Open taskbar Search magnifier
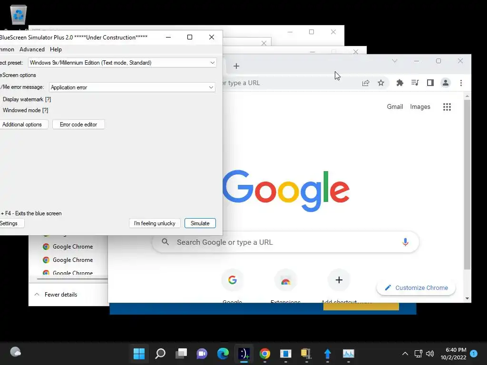The height and width of the screenshot is (365, 487). [x=160, y=354]
